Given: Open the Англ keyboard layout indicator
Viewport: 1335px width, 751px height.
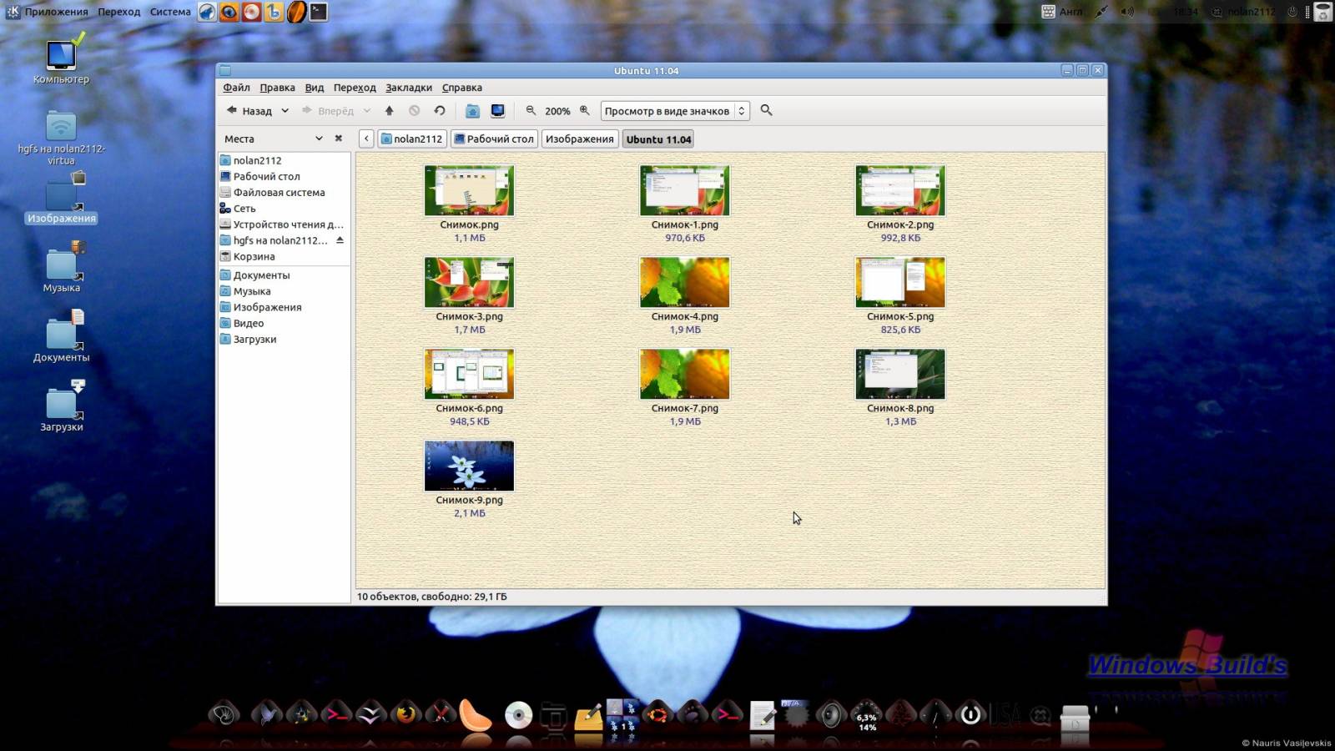Looking at the screenshot, I should 1062,12.
